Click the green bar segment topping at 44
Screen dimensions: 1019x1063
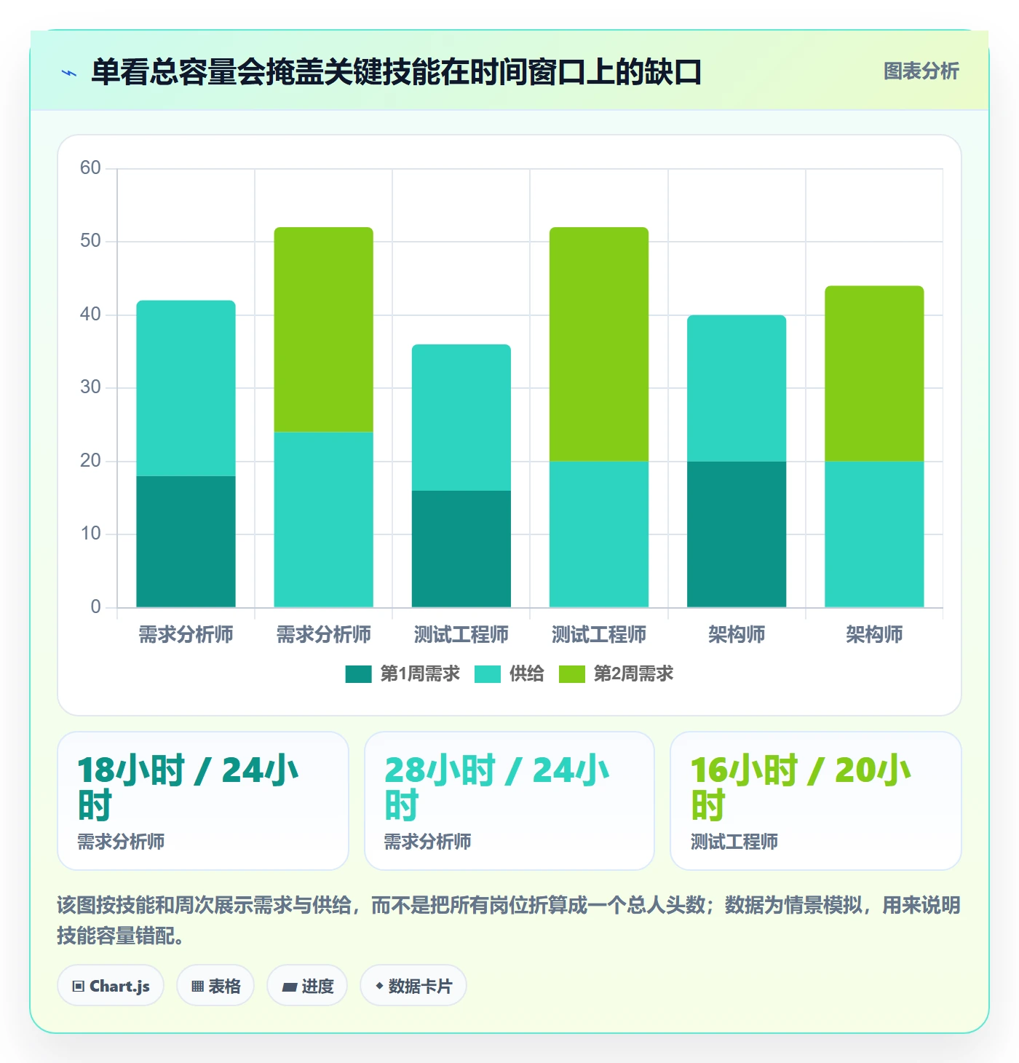coord(874,374)
